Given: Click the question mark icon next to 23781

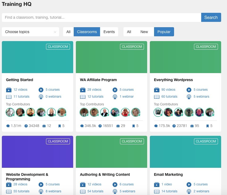Looking at the screenshot, I should point(174,126).
